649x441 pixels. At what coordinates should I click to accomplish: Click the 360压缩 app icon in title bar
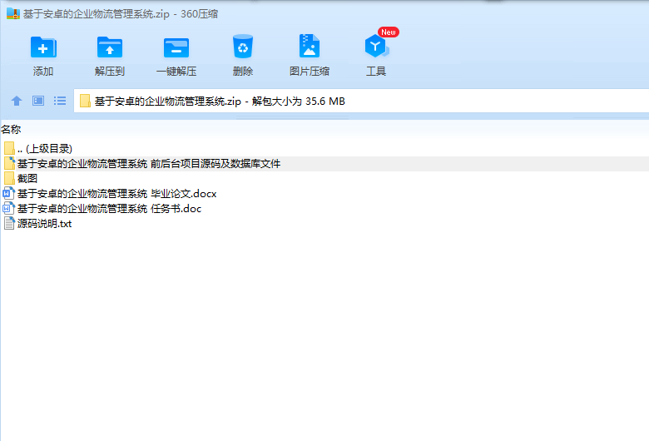pos(13,13)
